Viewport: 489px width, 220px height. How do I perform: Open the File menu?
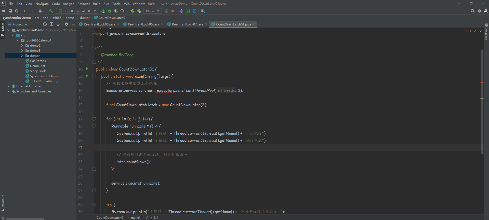coord(11,4)
